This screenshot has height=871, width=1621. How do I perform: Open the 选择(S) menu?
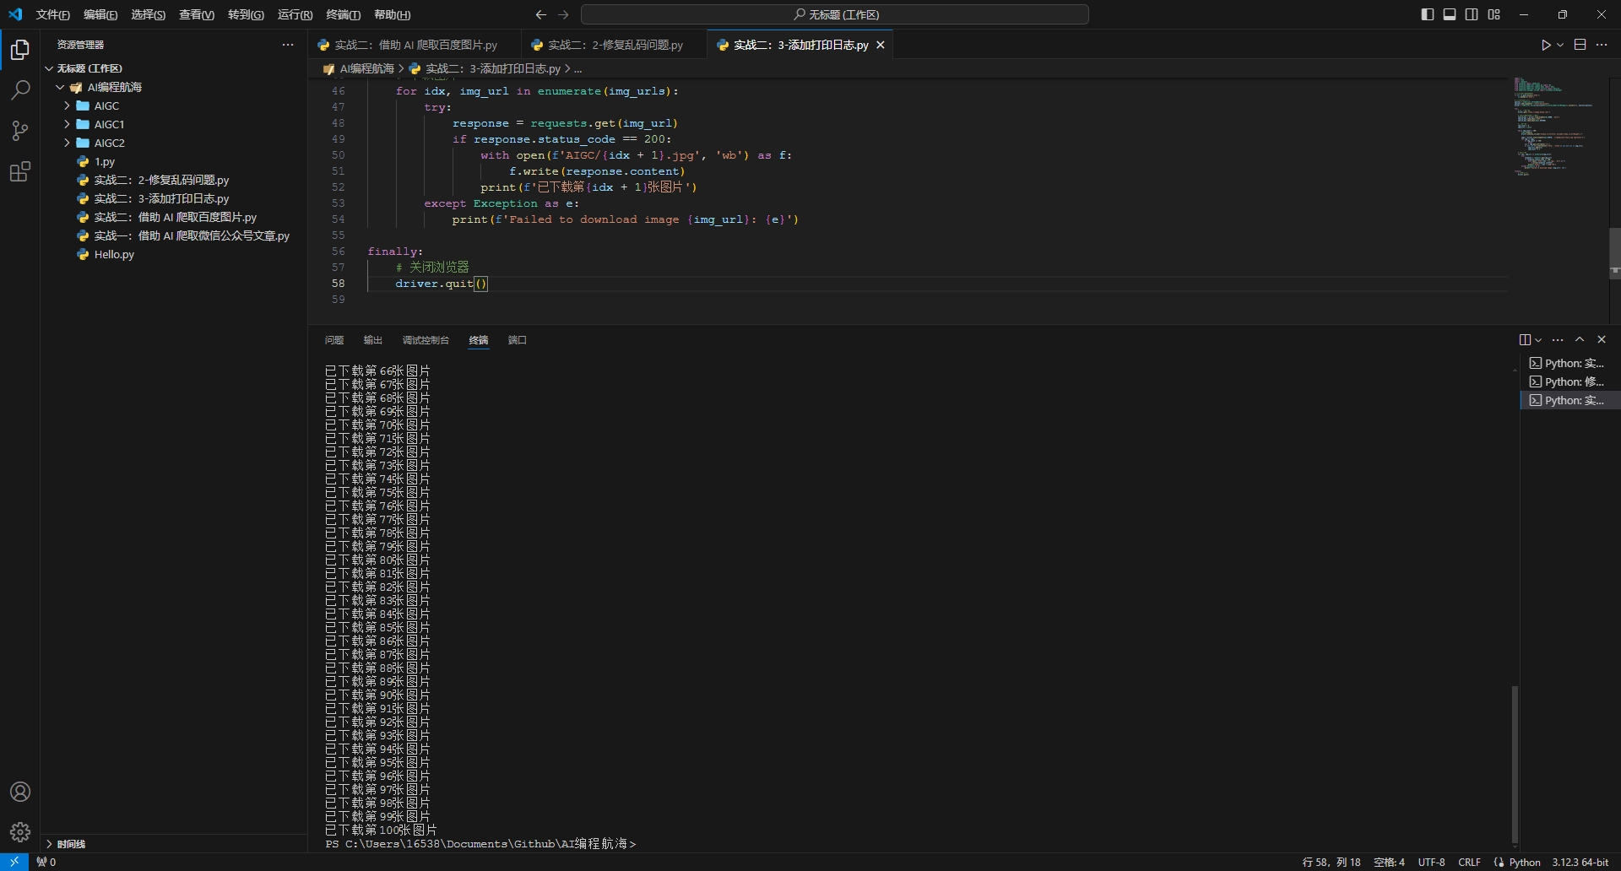[x=149, y=14]
